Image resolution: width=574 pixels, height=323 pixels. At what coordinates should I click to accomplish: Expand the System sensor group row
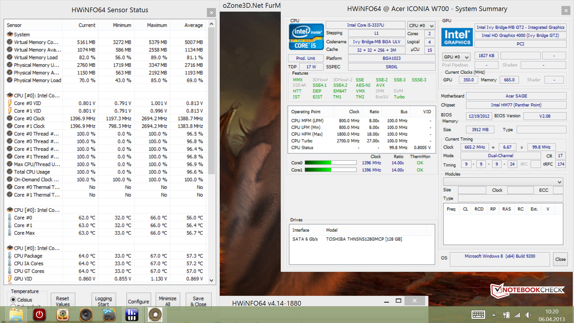point(22,34)
